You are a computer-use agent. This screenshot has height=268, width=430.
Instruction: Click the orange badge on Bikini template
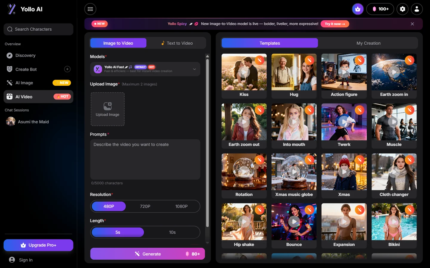point(409,210)
